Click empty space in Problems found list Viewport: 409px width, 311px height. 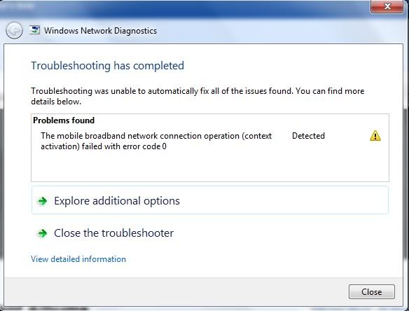pos(210,167)
